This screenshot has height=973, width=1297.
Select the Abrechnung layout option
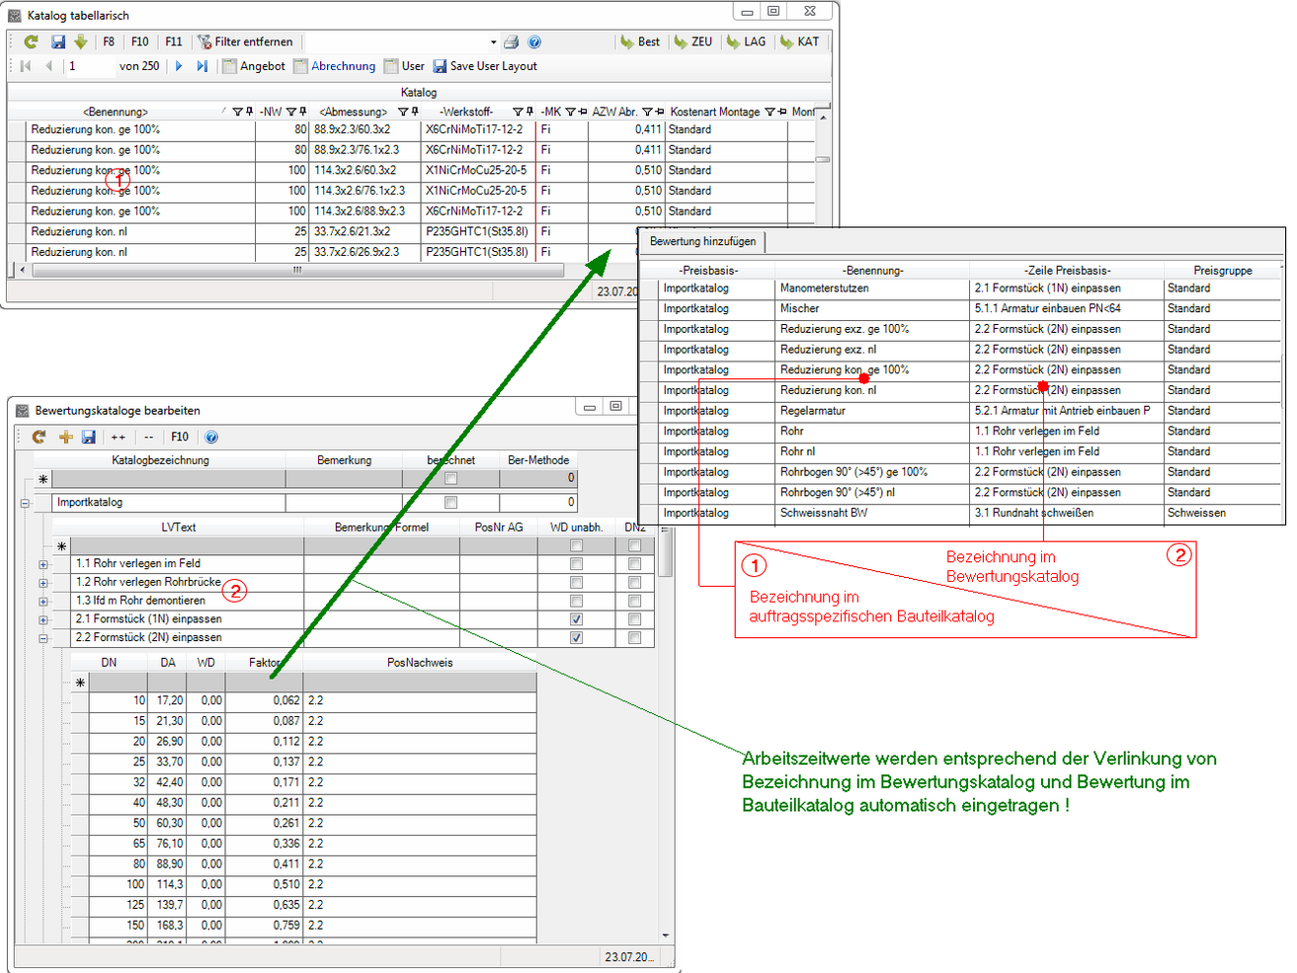[x=334, y=66]
